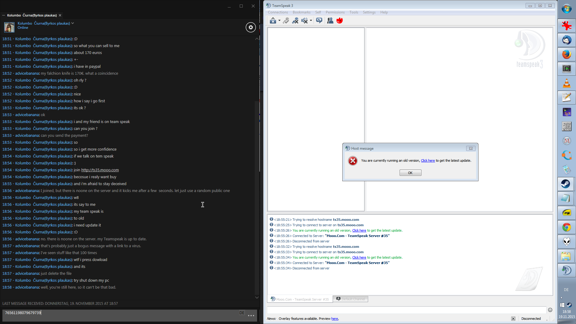Open VLC media player taskbar icon
Screen dimensions: 576x324
tap(566, 83)
